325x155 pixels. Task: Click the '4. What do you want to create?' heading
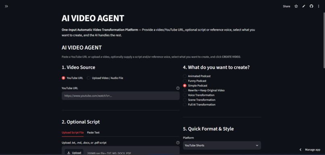(x=216, y=68)
